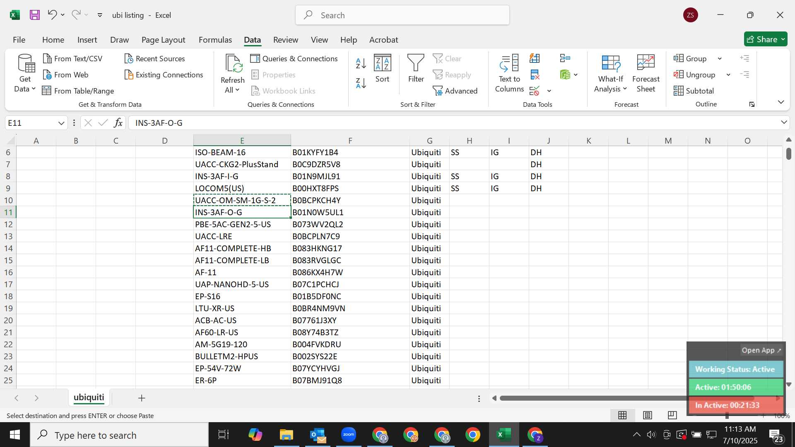795x447 pixels.
Task: Click in the Search box
Action: (x=402, y=15)
